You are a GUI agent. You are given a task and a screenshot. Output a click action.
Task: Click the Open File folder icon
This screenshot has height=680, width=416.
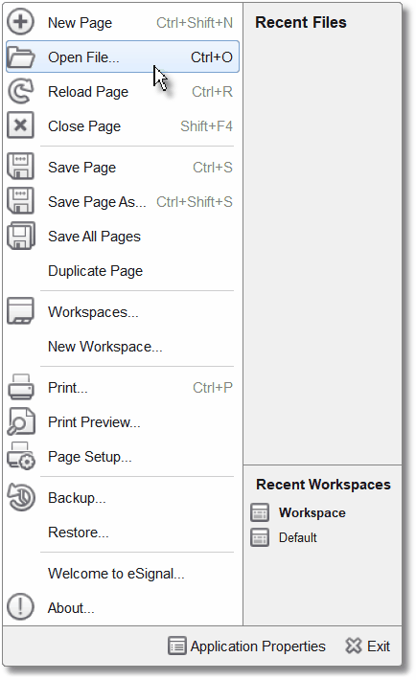20,57
